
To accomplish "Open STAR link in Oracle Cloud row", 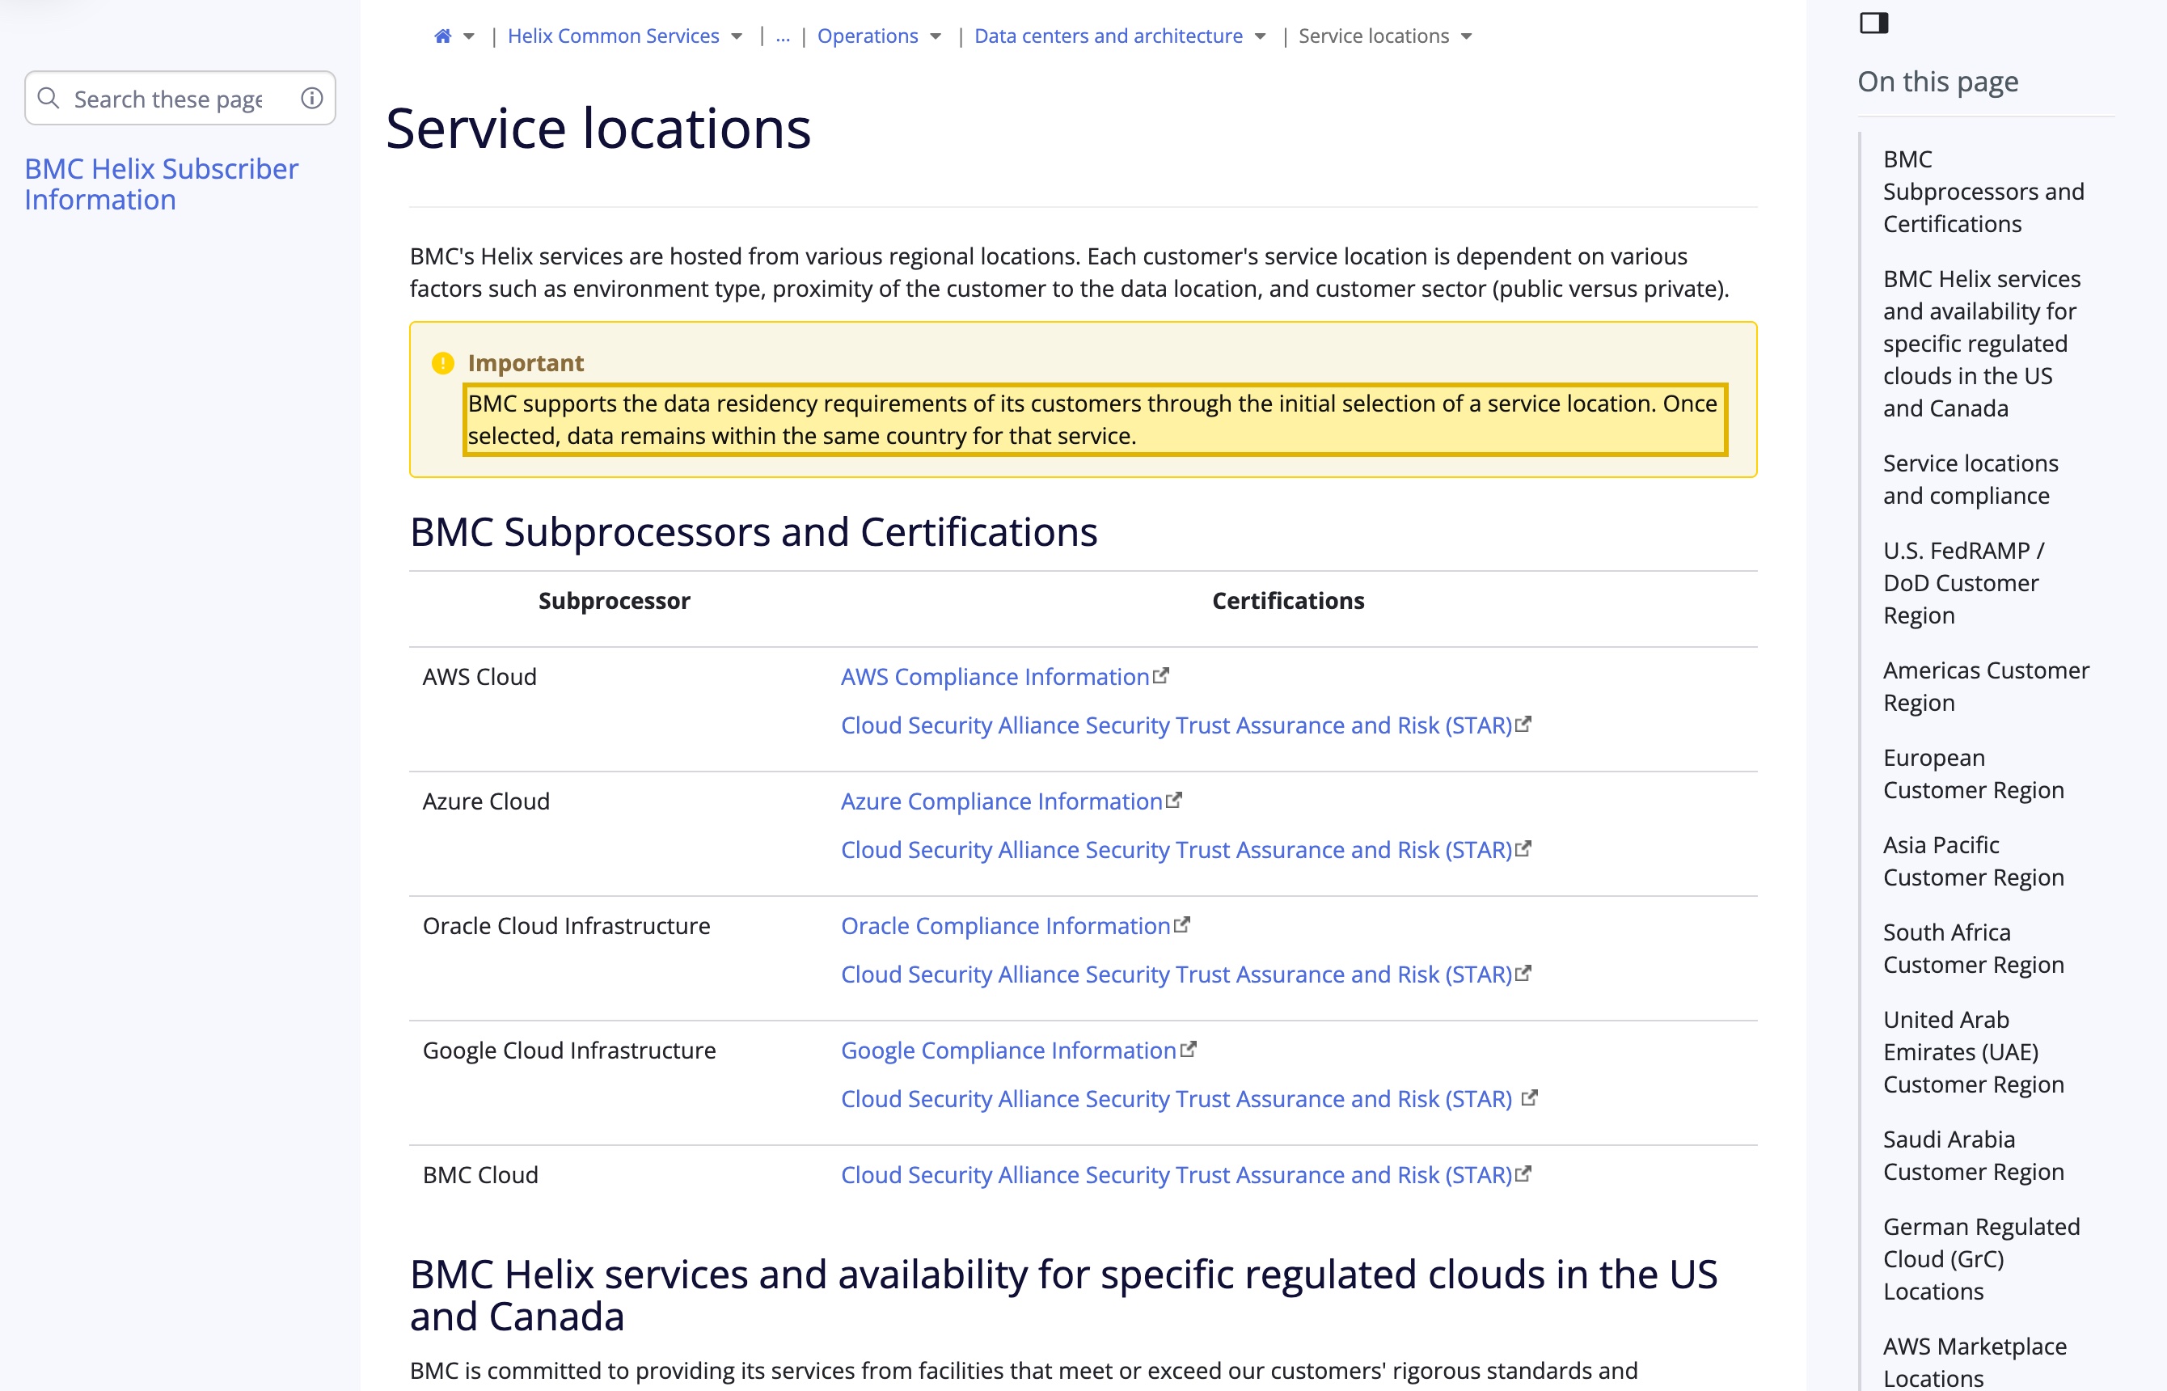I will coord(1176,975).
